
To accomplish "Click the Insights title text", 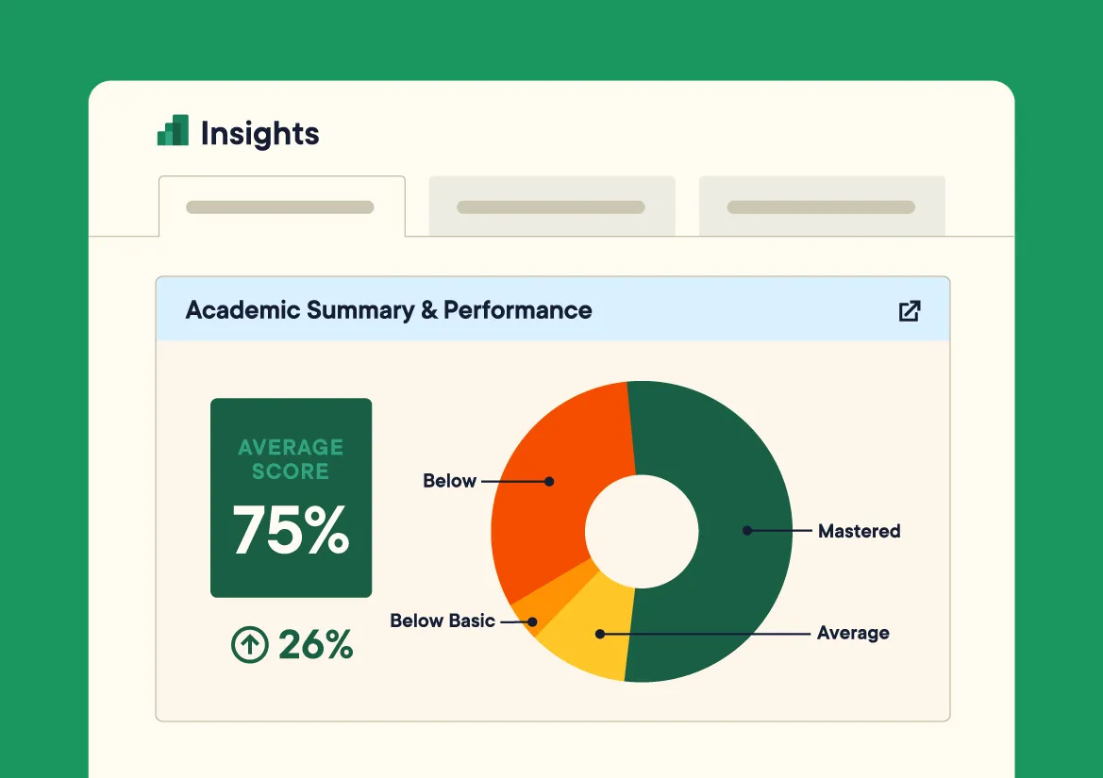I will coord(259,134).
